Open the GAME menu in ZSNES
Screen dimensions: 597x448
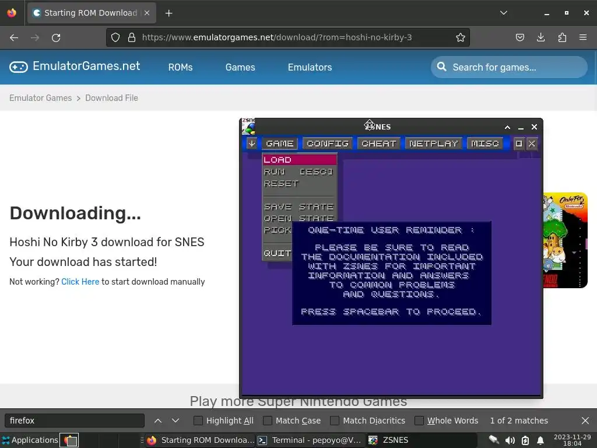coord(280,143)
